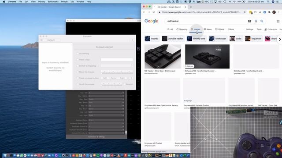Click the 'Press a key' input field

(x=117, y=60)
